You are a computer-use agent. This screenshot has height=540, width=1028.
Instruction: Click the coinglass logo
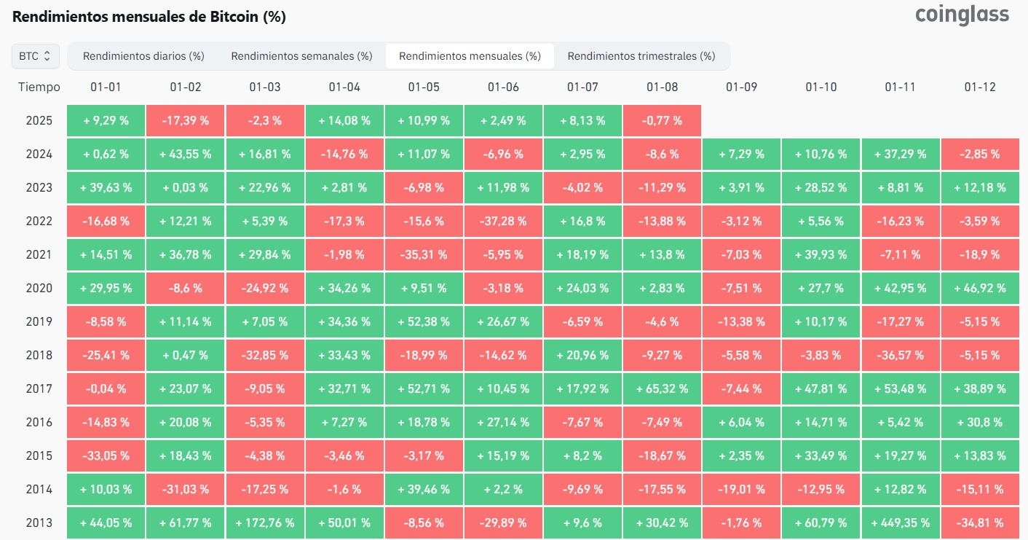[962, 15]
